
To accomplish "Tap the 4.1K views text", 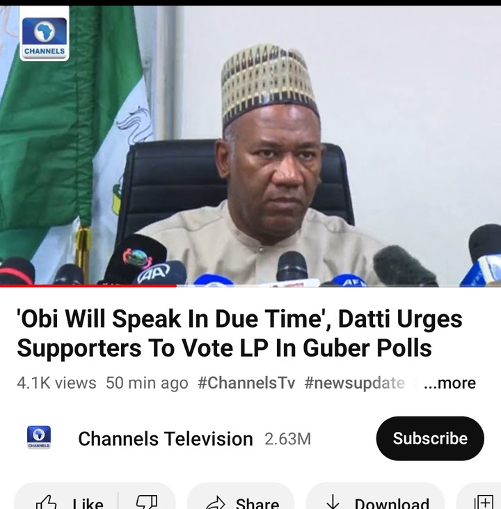I will tap(56, 383).
